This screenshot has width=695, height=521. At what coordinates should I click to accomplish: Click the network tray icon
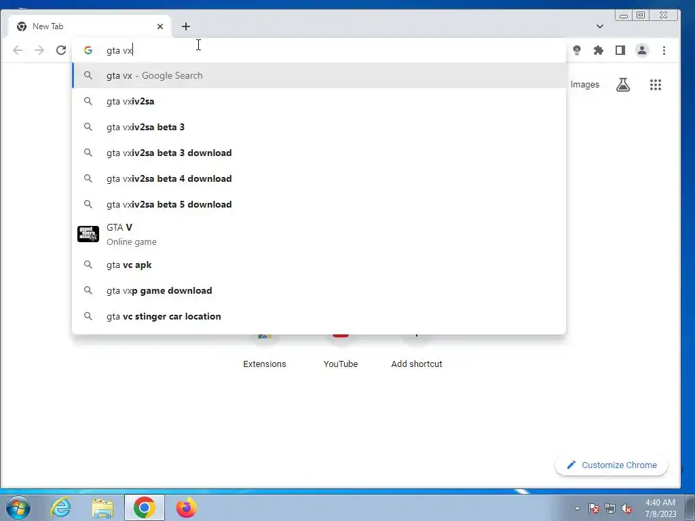tap(610, 509)
